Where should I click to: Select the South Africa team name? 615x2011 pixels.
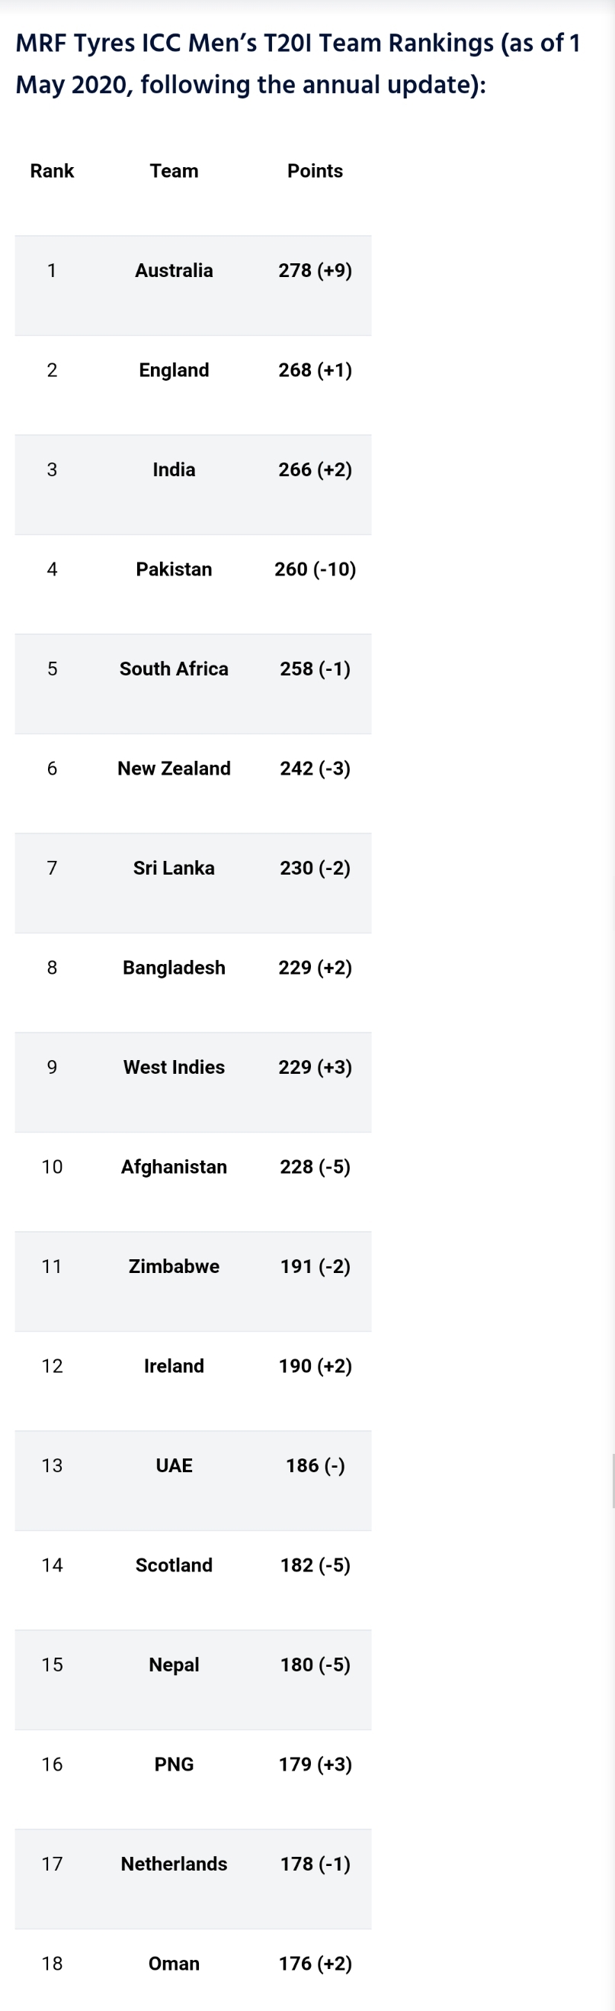click(174, 669)
